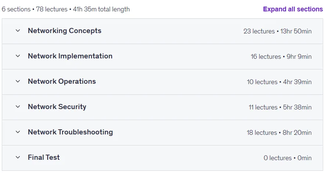Open the Network Troubleshooting heading
This screenshot has height=173, width=325.
(71, 132)
